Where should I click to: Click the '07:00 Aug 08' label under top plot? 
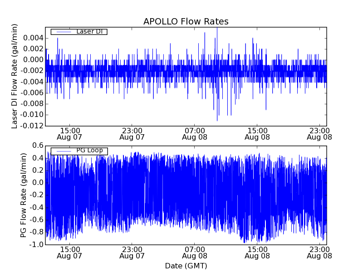[195, 134]
